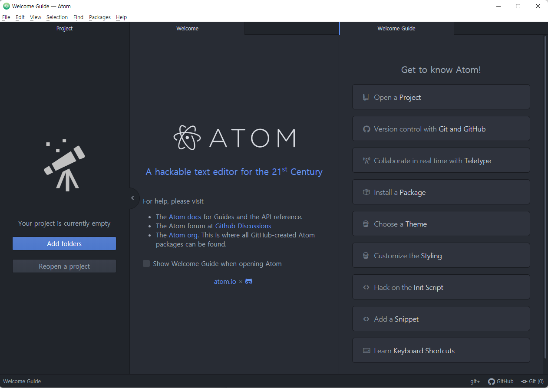This screenshot has height=388, width=548.
Task: Expand Version control with Git and GitHub
Action: pos(441,129)
